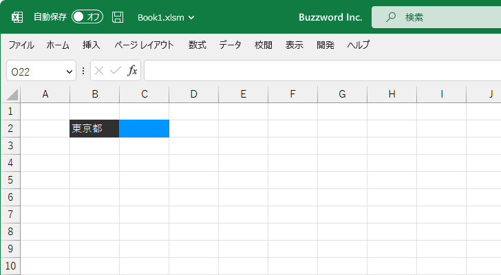Select column C header
Viewport: 501px width, 275px height.
pos(144,94)
